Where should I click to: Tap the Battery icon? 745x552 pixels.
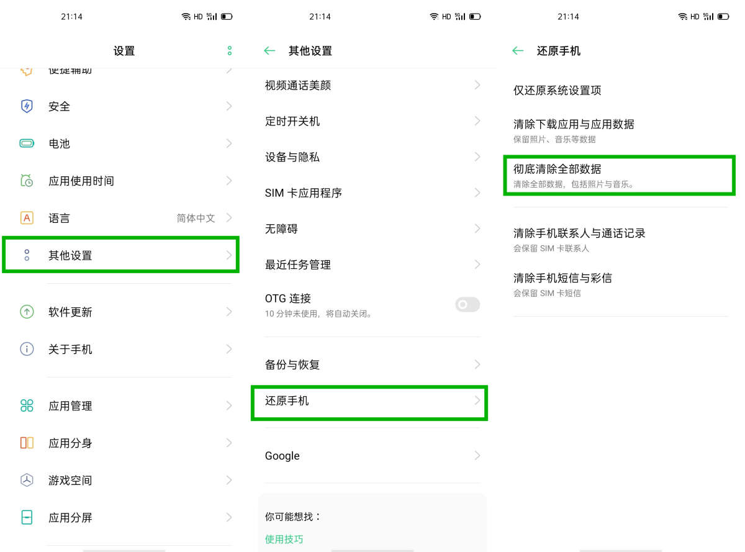point(27,143)
